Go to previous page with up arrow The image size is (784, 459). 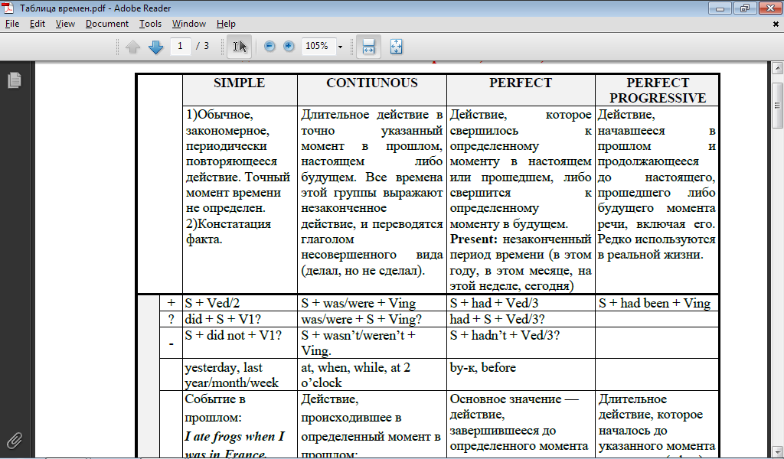(x=132, y=47)
